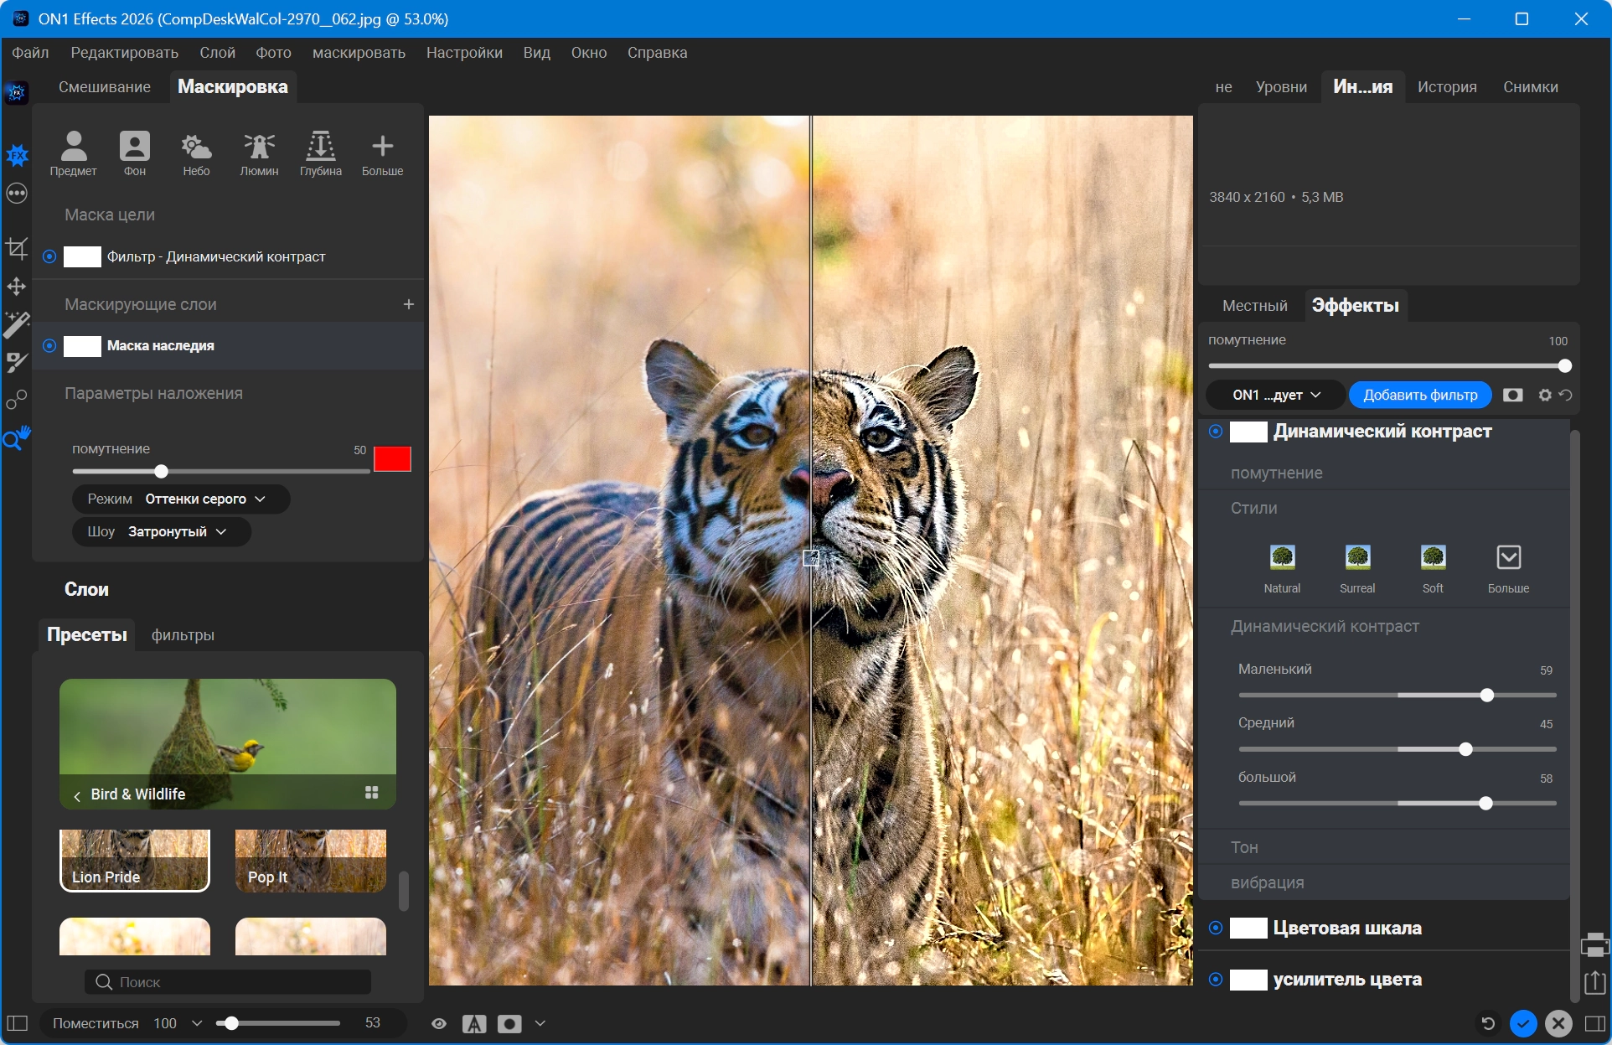This screenshot has height=1045, width=1612.
Task: Switch to the История tab
Action: click(1446, 87)
